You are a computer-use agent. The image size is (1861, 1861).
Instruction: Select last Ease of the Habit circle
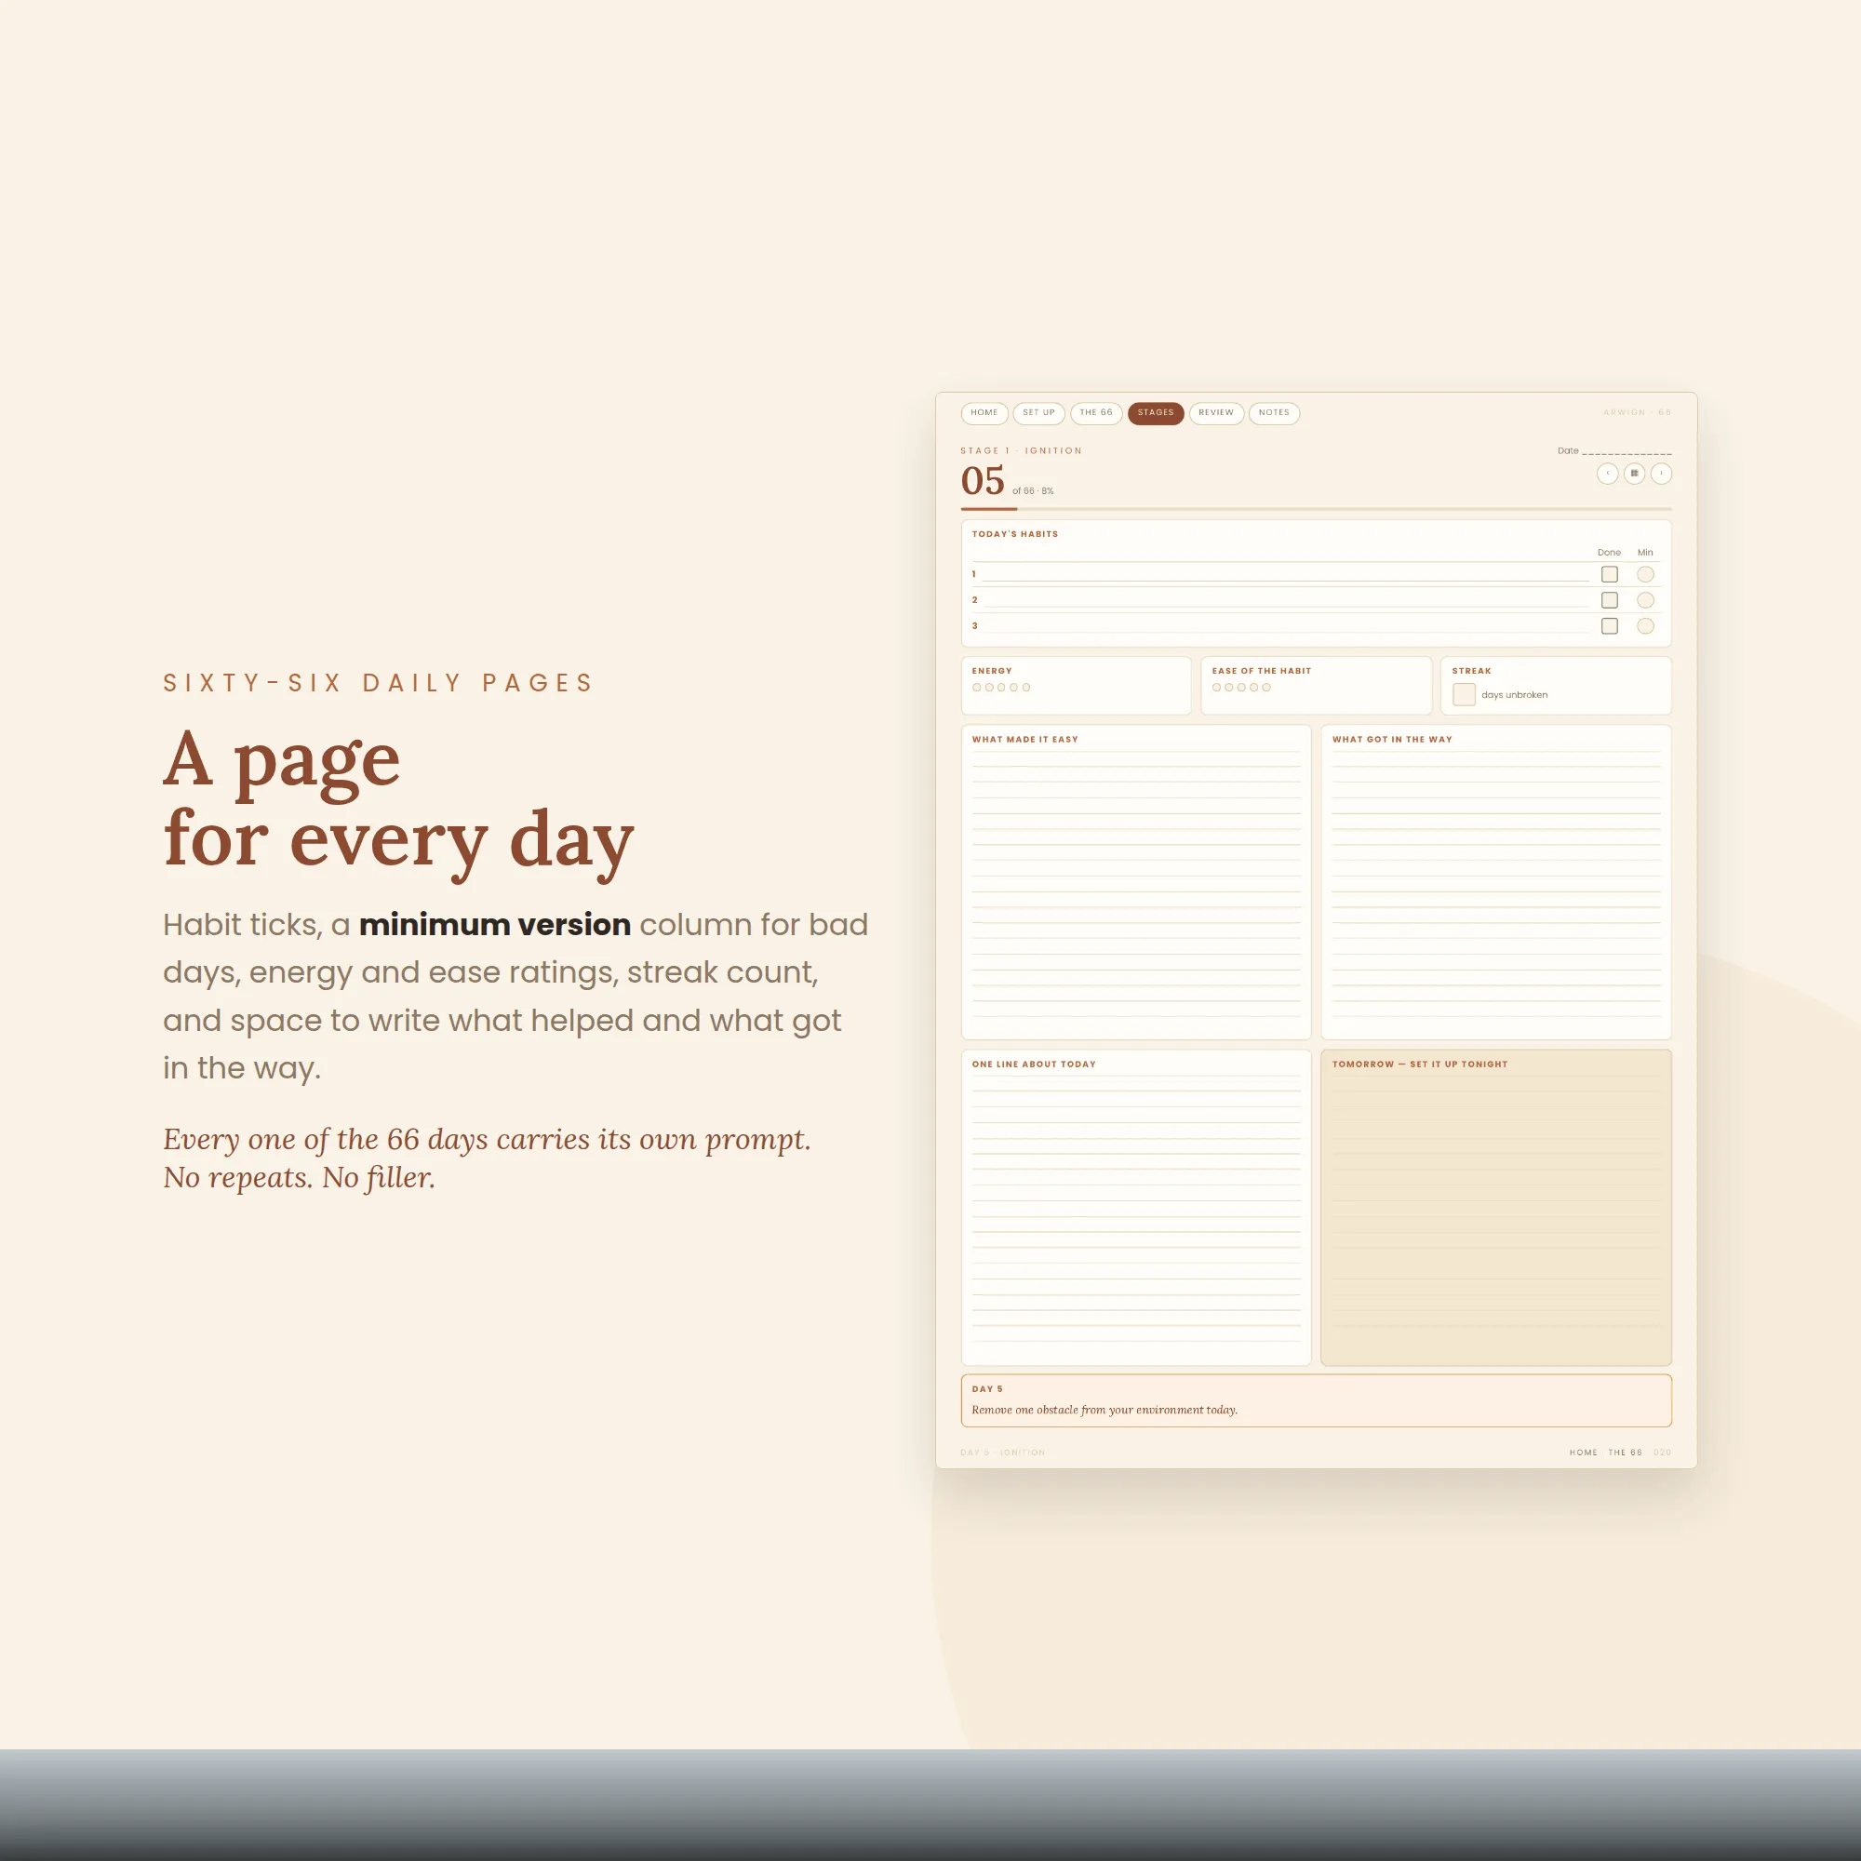point(1265,687)
